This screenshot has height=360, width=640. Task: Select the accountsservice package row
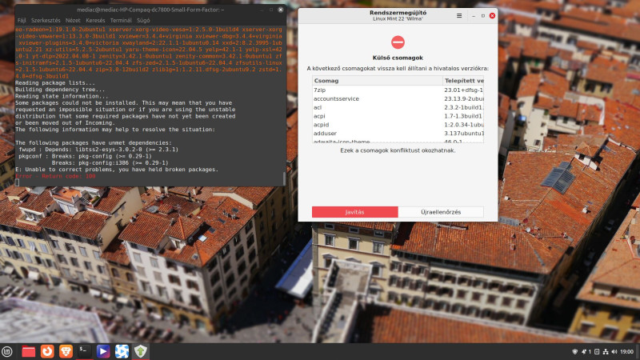[x=398, y=98]
